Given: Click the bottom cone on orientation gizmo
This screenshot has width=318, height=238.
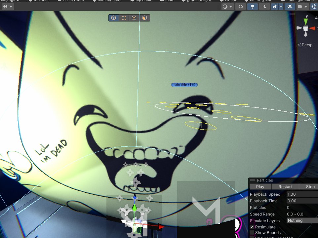Looking at the screenshot, I should coord(306,34).
